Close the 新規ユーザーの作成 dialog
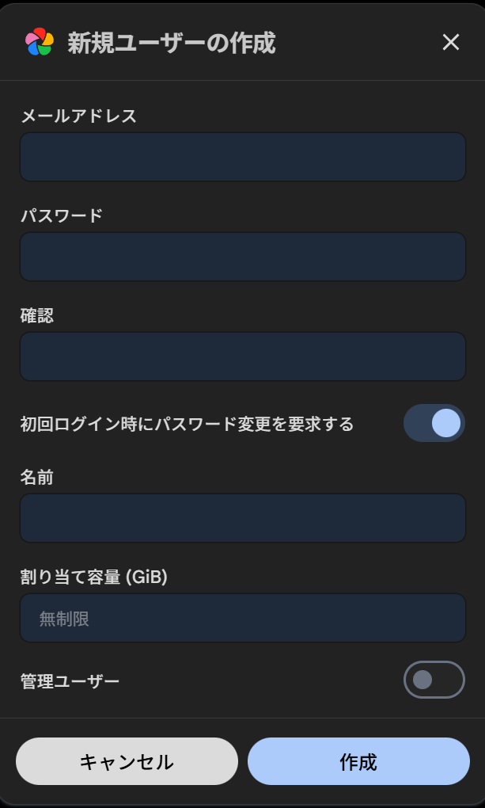 451,42
